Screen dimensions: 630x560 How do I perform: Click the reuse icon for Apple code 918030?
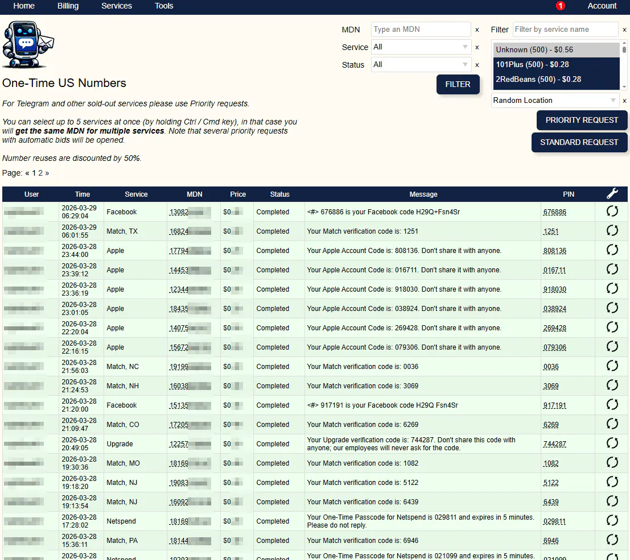click(612, 288)
